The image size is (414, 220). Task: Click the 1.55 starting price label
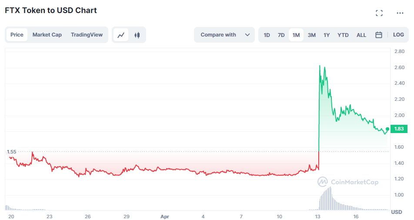coord(11,152)
